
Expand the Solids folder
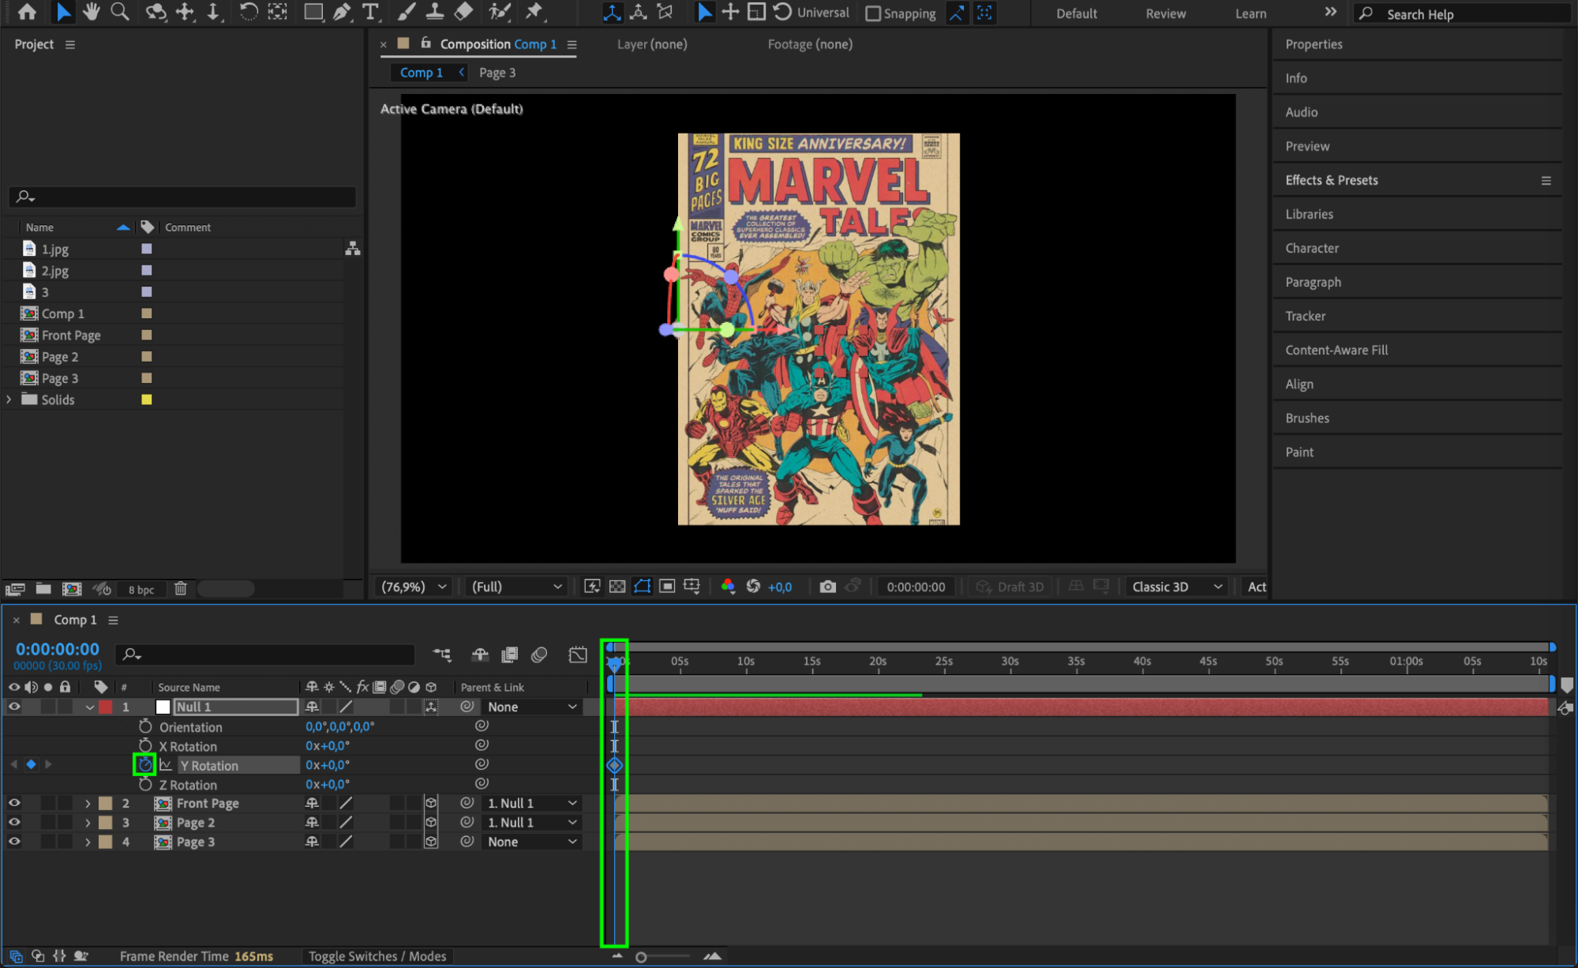point(9,400)
